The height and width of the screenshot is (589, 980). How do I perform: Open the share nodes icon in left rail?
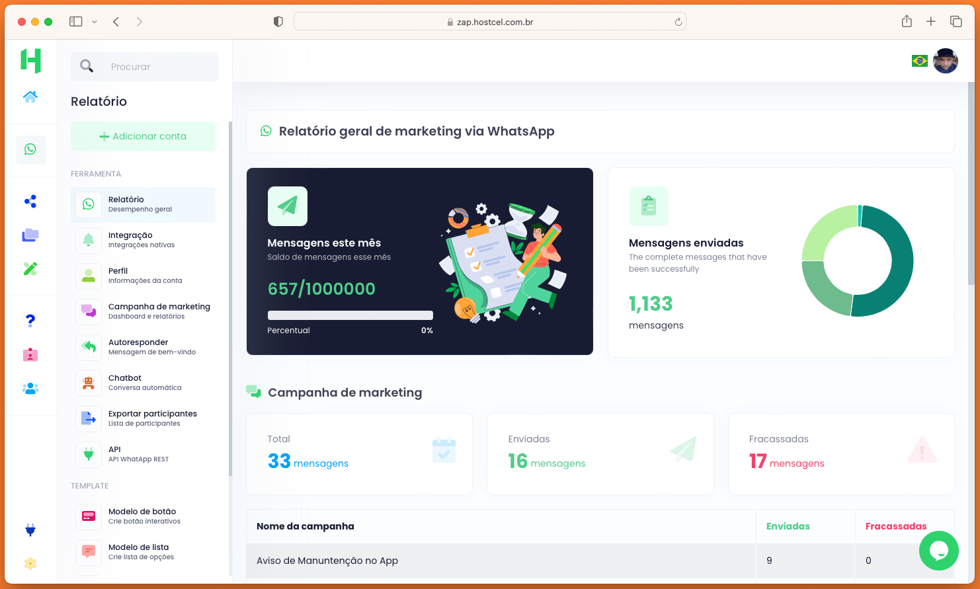point(30,201)
